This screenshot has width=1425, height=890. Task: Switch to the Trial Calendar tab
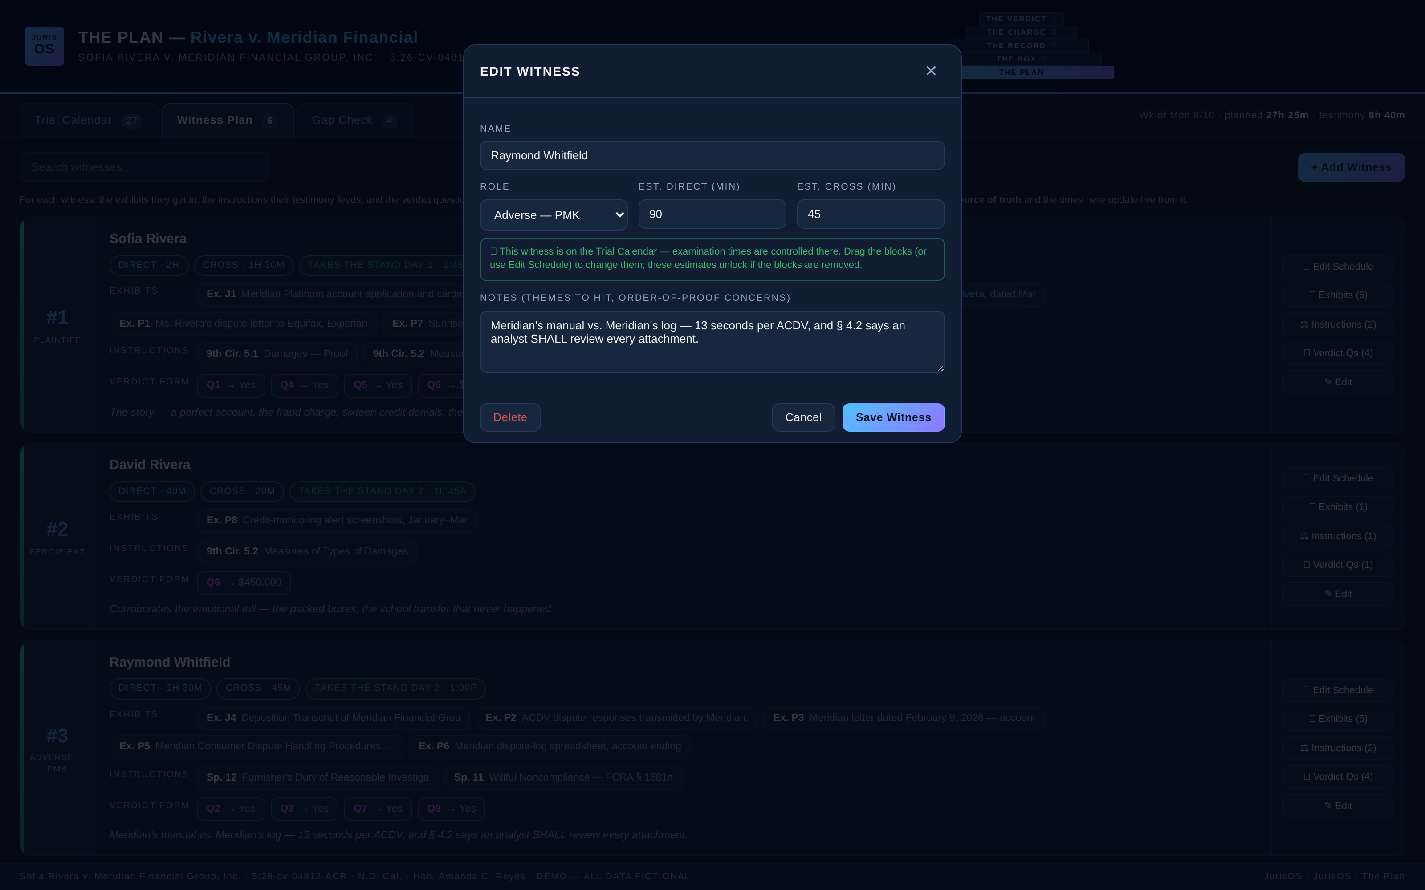pyautogui.click(x=88, y=121)
